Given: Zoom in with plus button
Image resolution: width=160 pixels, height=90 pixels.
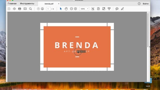Looking at the screenshot, I should (75, 9).
